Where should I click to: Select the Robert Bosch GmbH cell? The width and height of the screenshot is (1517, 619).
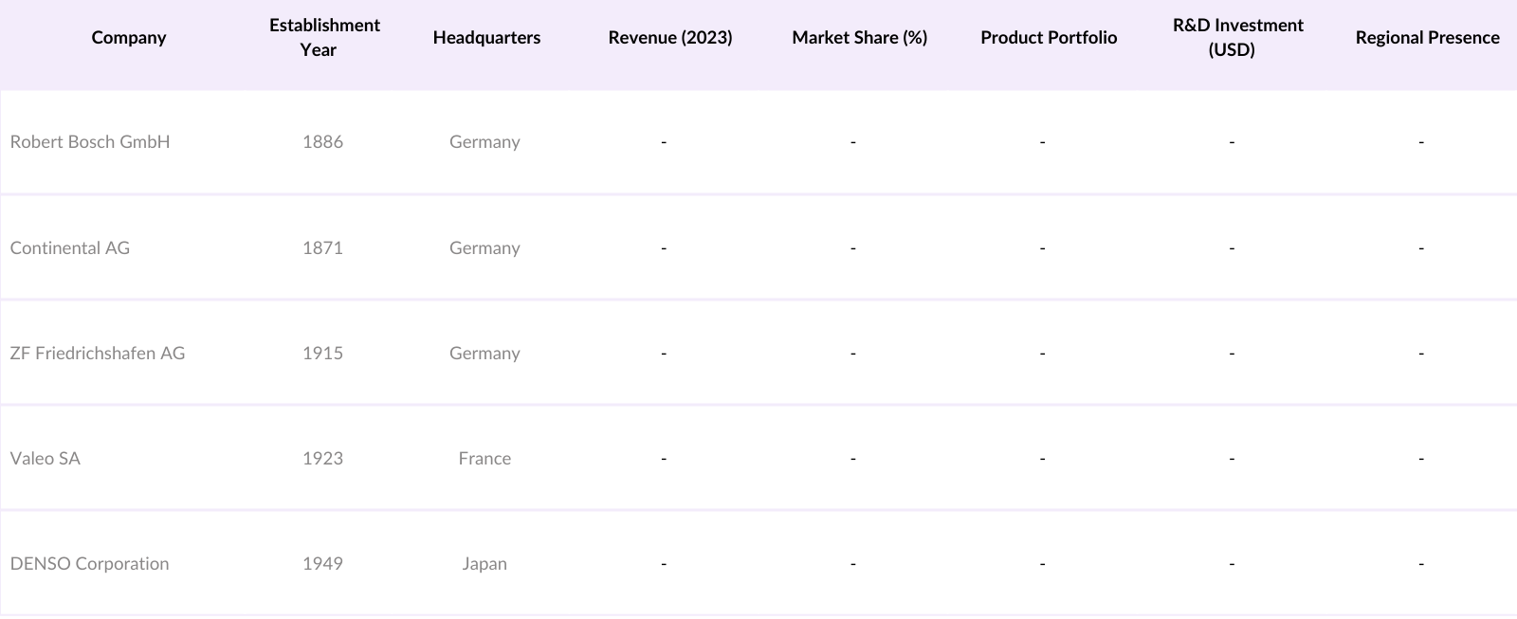click(x=90, y=142)
